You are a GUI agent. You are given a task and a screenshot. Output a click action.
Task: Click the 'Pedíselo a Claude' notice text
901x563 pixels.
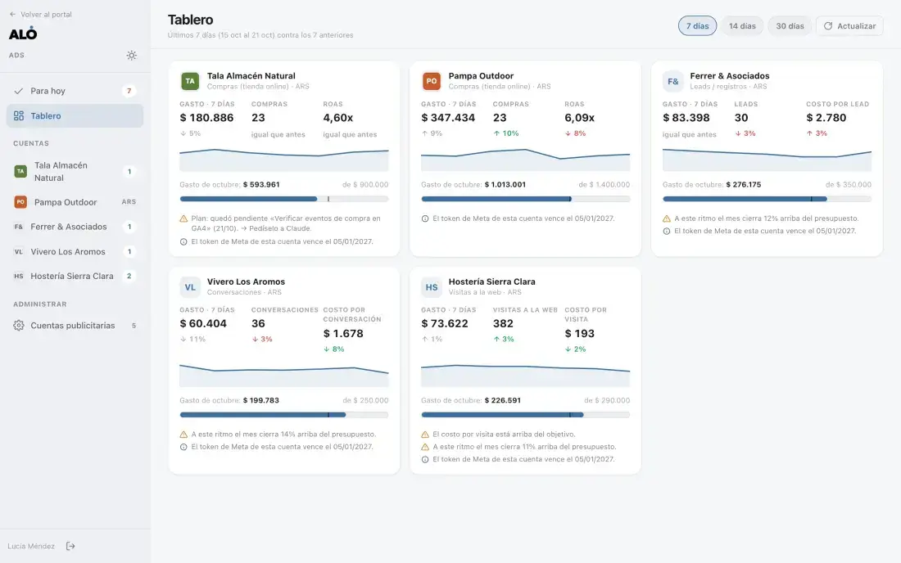279,228
